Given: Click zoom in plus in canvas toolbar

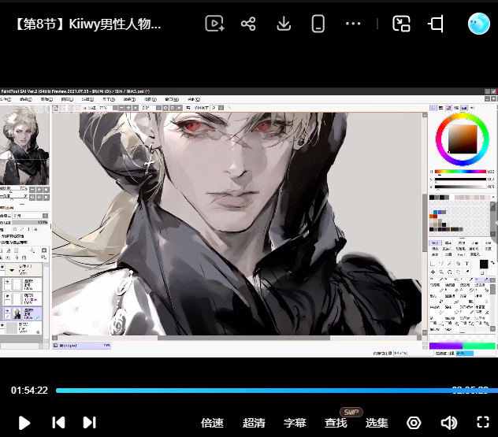Looking at the screenshot, I should click(x=128, y=108).
